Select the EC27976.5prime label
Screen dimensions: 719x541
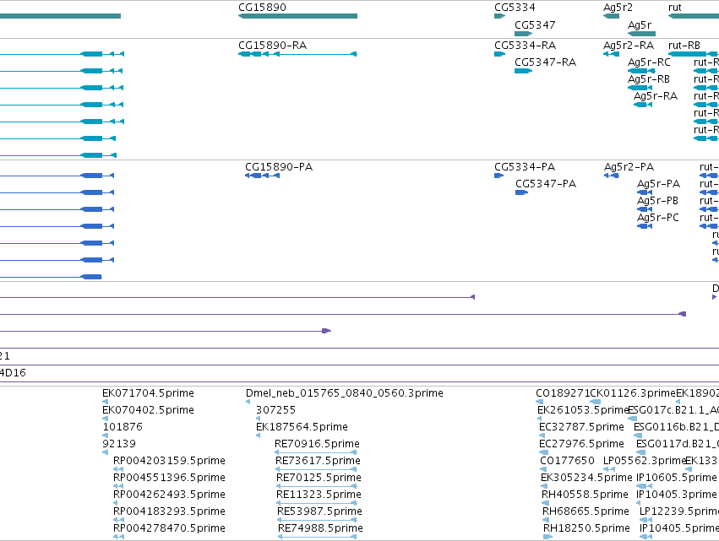(581, 444)
